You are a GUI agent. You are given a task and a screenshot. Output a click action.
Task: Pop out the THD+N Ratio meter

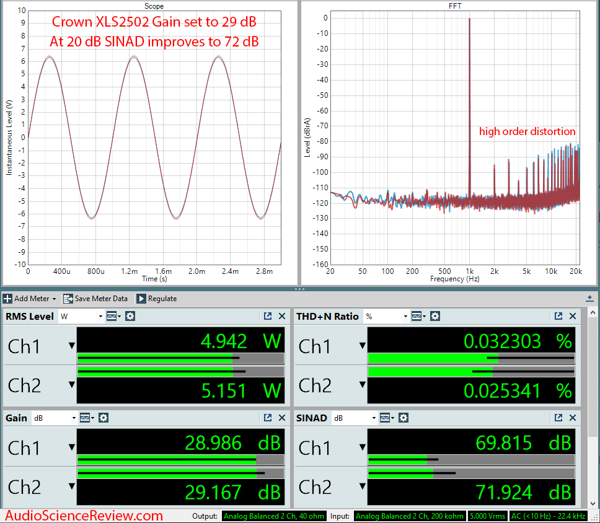pyautogui.click(x=558, y=316)
